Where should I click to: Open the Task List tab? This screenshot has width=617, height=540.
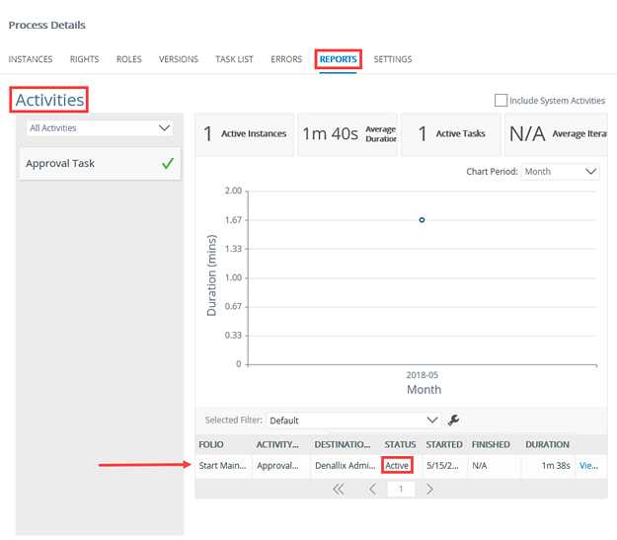coord(234,59)
